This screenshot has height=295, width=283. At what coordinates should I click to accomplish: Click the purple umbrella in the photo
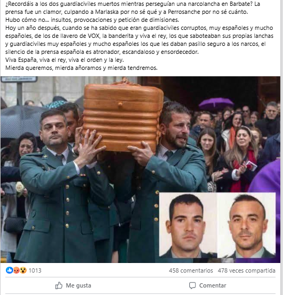216,103
